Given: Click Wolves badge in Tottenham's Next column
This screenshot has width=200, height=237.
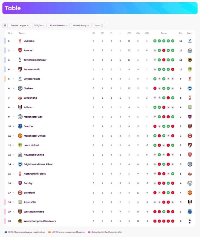Looking at the screenshot, I should 190,60.
